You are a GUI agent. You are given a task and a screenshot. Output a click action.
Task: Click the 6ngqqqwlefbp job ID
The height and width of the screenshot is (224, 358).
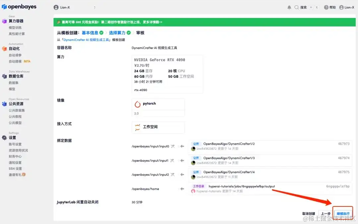coord(338,186)
